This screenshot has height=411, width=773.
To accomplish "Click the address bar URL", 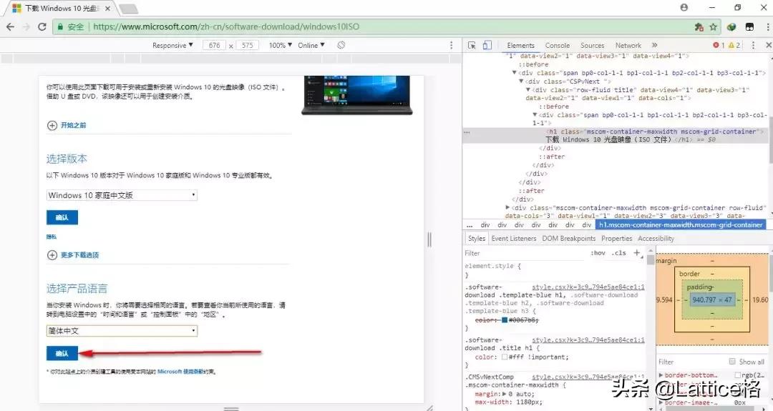I will point(226,26).
